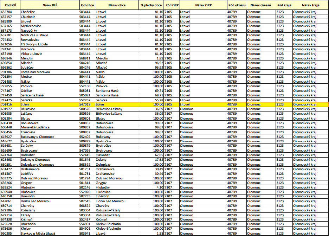Screen dimensions: 329x236
Task: Click the "Lhota nad Moravou" cell
Action: pos(50,72)
